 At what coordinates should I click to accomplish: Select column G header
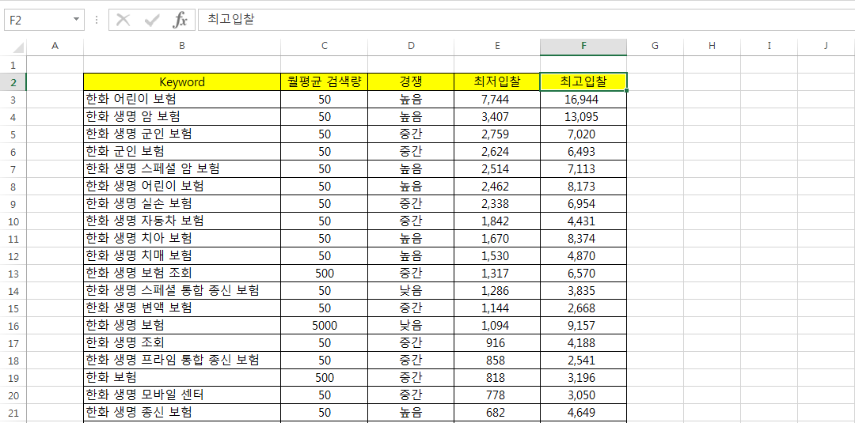[x=655, y=47]
